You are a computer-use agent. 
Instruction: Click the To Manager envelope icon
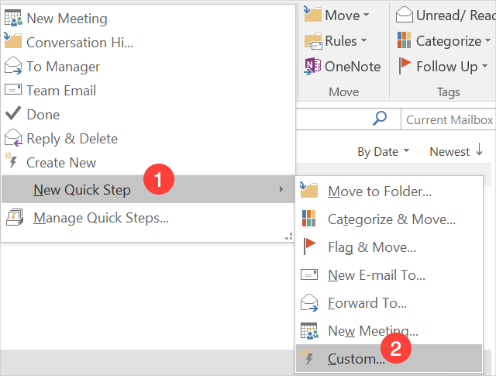(x=13, y=66)
